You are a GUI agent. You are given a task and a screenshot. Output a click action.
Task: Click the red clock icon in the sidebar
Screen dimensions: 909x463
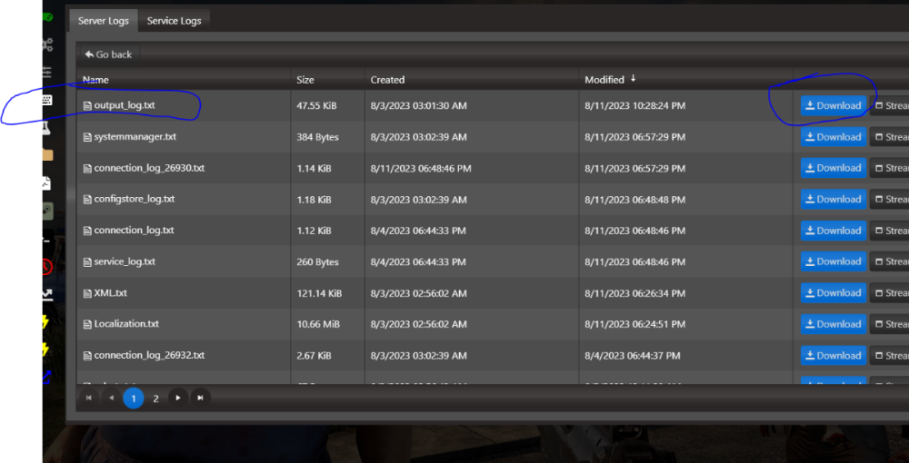tap(47, 267)
